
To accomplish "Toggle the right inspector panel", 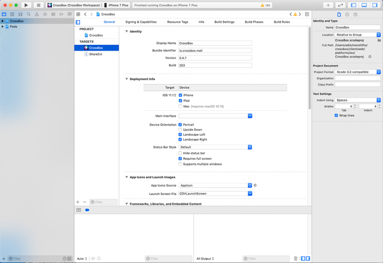I will click(375, 5).
